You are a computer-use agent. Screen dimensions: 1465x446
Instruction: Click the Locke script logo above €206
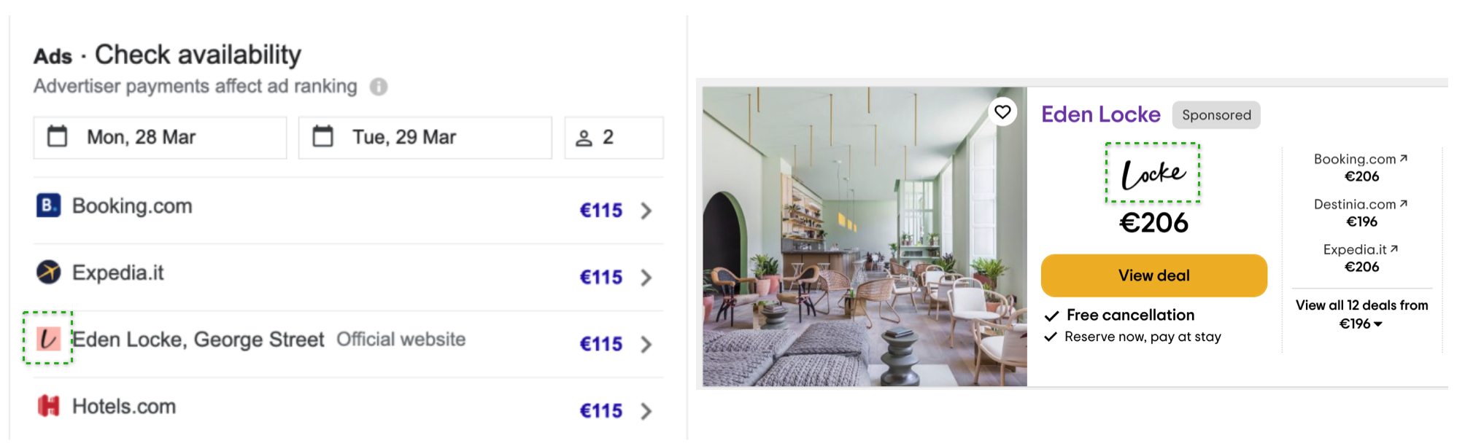coord(1153,173)
